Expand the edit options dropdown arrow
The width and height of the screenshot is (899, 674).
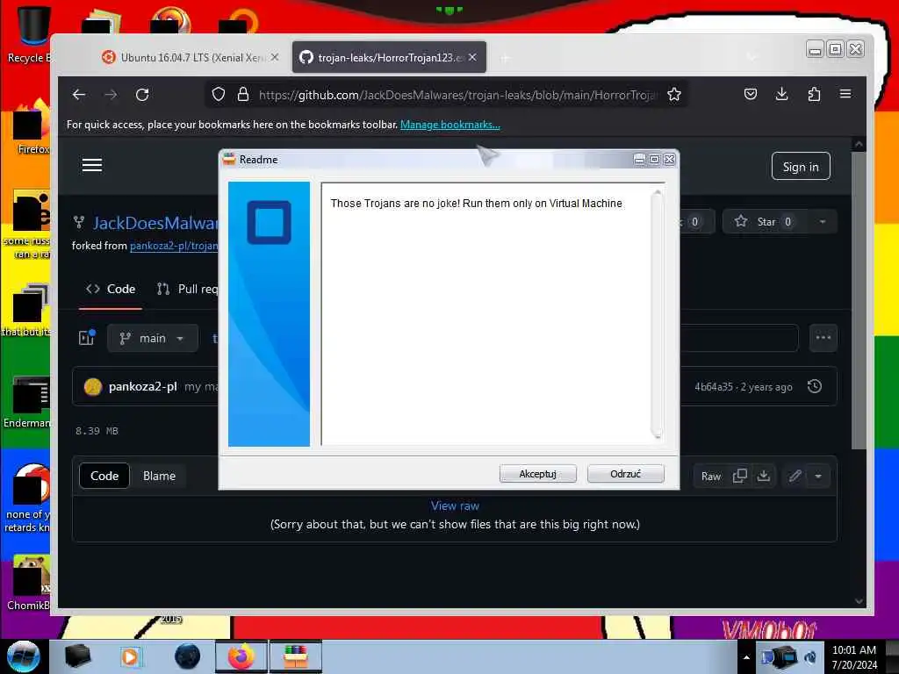pyautogui.click(x=818, y=476)
